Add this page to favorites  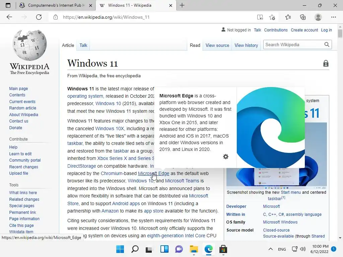point(272,17)
